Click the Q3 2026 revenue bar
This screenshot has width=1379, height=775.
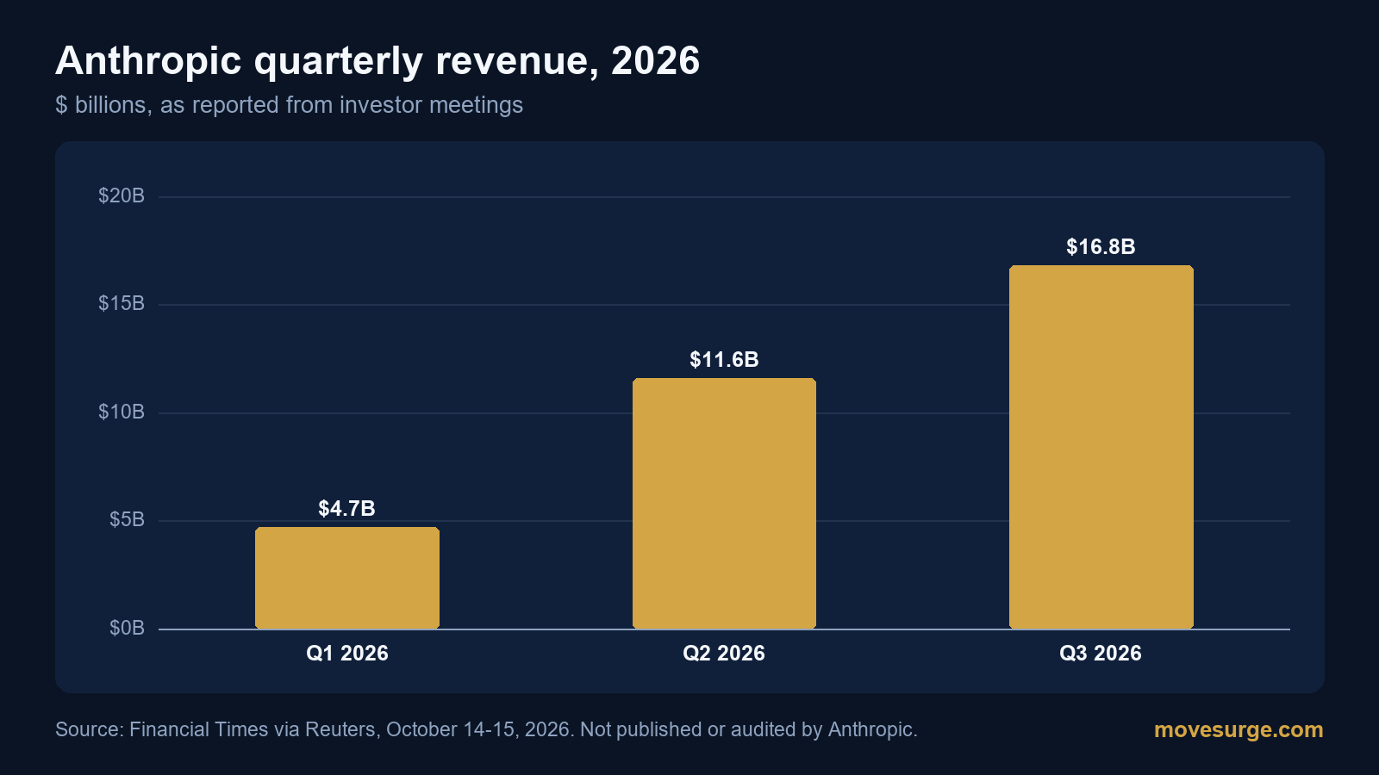[1101, 447]
